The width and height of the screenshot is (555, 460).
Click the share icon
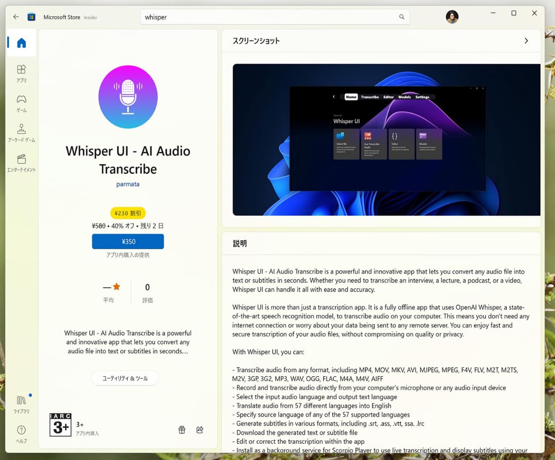(200, 430)
